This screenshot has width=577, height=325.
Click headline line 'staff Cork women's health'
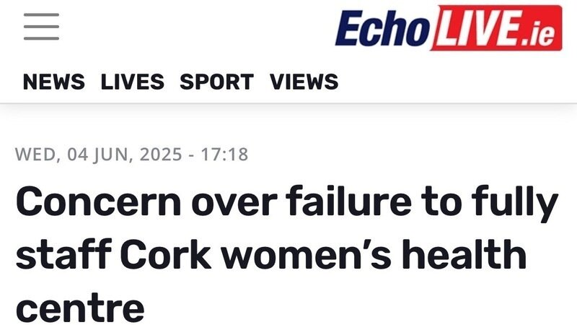271,256
